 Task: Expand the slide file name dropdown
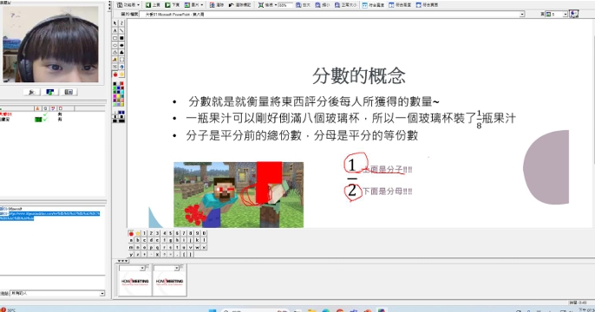pos(522,15)
